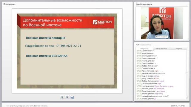Zoom out of the presentation slide
The width and height of the screenshot is (191, 107).
click(x=67, y=97)
